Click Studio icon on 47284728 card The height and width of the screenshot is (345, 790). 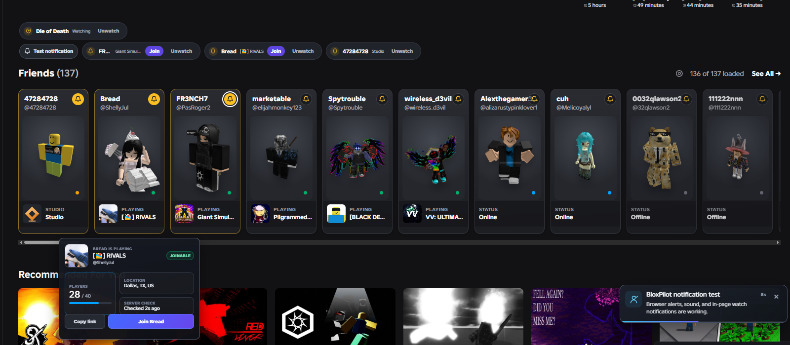tap(32, 214)
